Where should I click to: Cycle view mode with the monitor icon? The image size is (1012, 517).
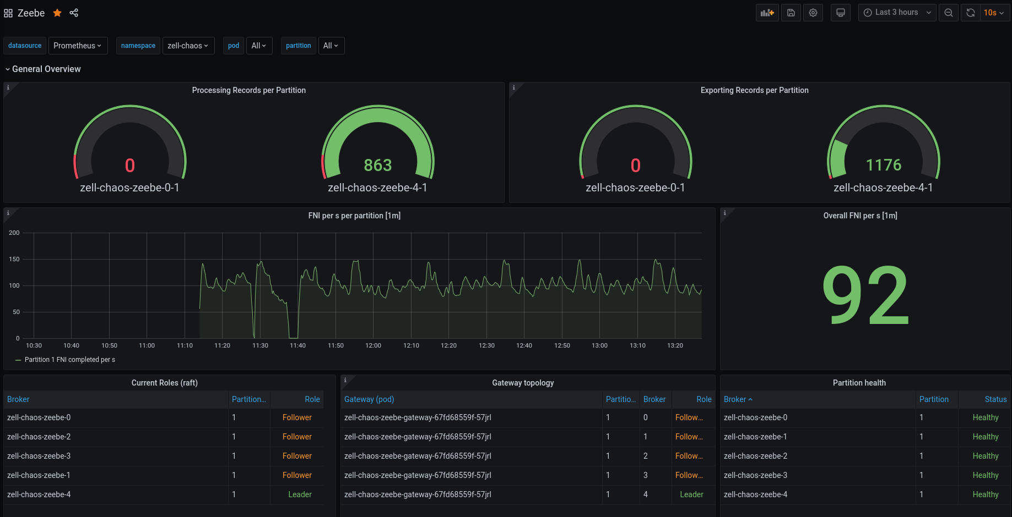pyautogui.click(x=841, y=13)
